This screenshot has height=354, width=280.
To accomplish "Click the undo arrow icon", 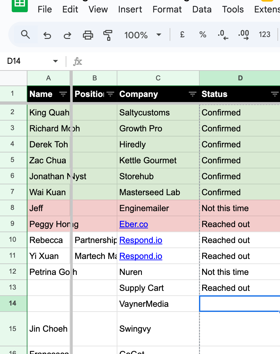I will coord(47,35).
